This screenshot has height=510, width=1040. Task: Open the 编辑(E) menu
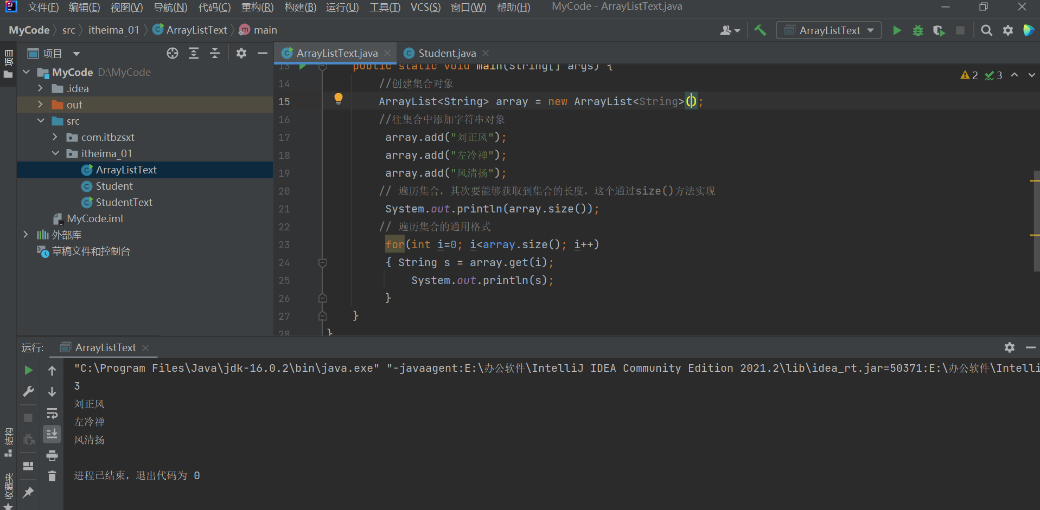pyautogui.click(x=84, y=7)
